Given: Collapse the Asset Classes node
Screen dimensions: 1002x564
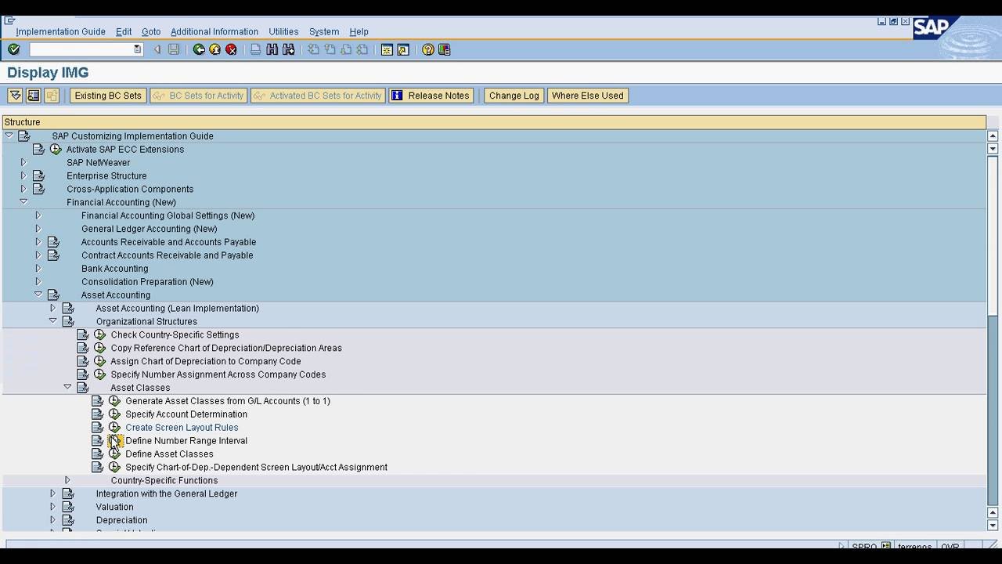Looking at the screenshot, I should pyautogui.click(x=67, y=387).
